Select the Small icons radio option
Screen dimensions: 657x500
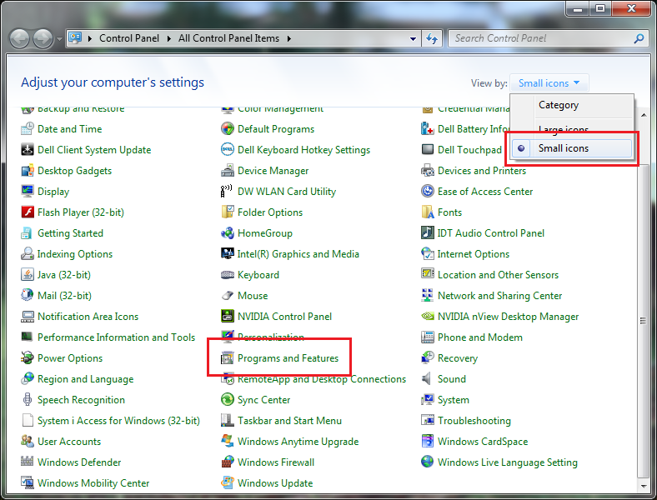tap(571, 148)
